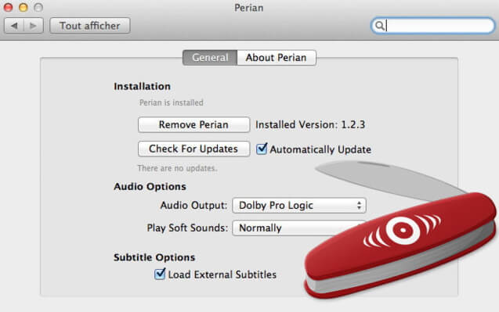
Task: Click the Audio Output dropdown arrows
Action: [359, 205]
